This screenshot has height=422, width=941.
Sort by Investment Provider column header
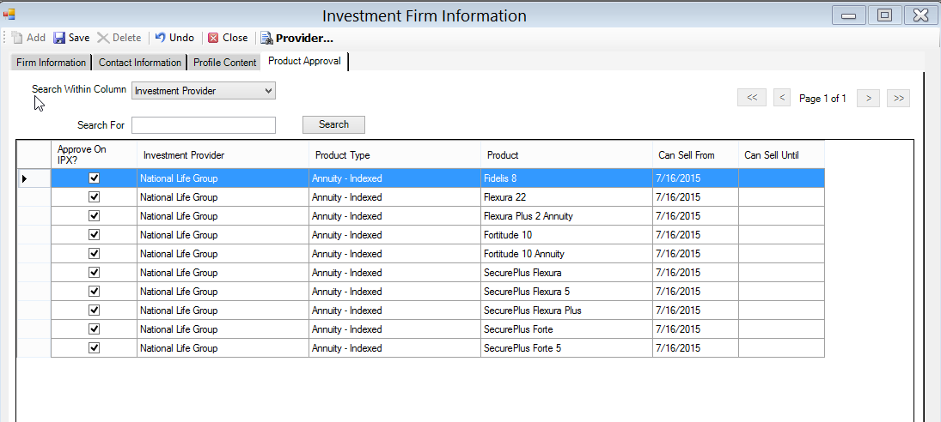(x=223, y=155)
